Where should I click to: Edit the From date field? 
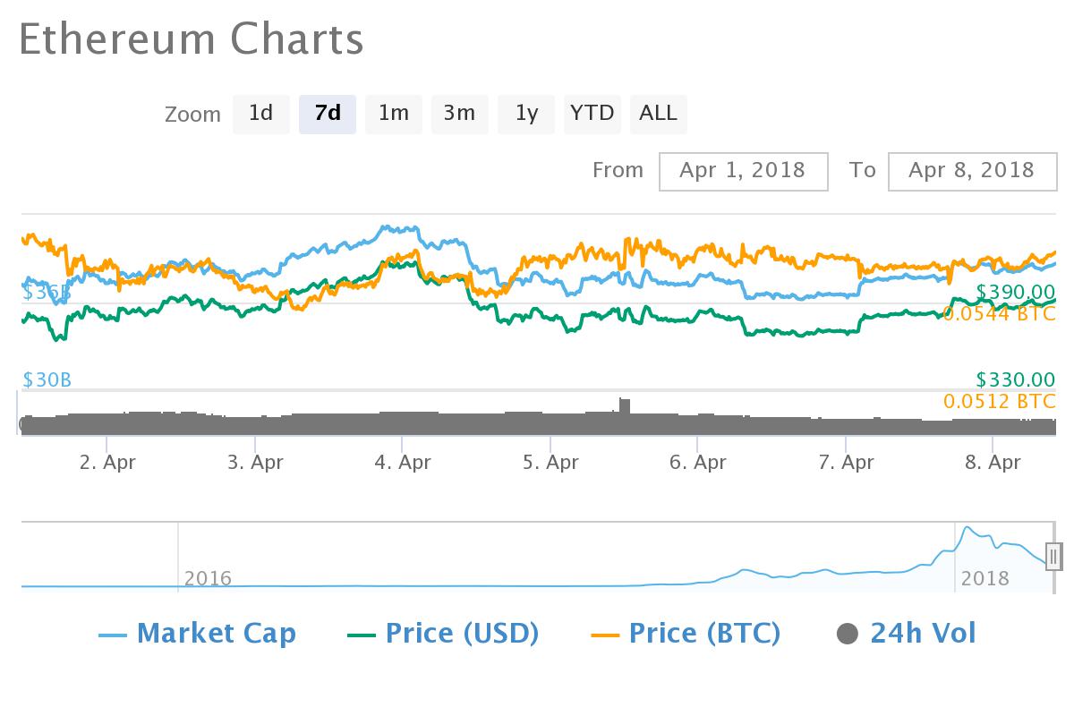coord(743,171)
